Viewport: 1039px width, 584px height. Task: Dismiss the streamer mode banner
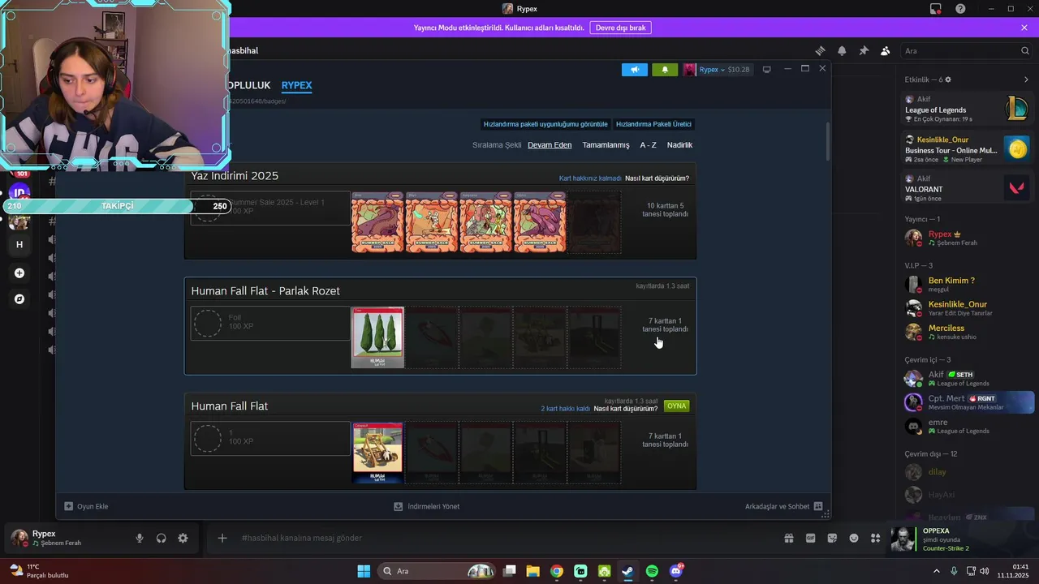point(1024,28)
